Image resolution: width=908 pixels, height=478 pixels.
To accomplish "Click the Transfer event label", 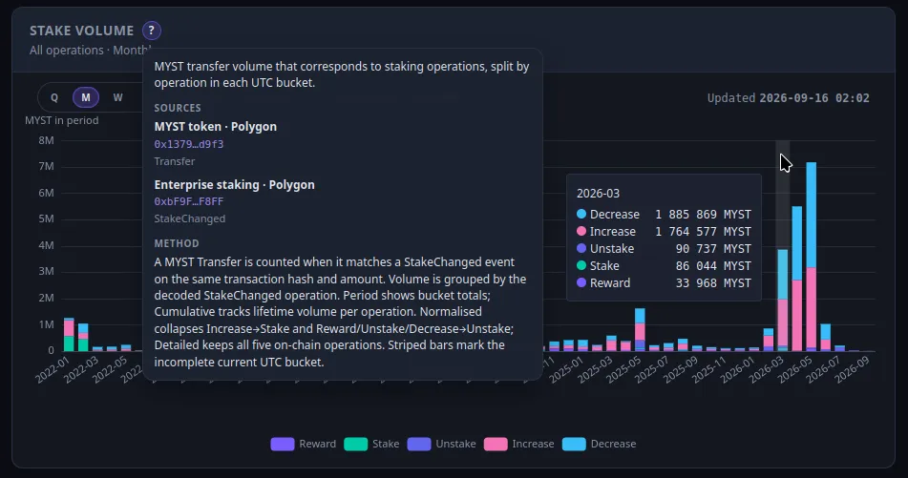I will (x=175, y=161).
